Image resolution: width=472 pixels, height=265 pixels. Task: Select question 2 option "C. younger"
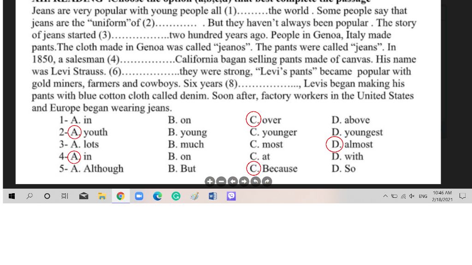(273, 132)
